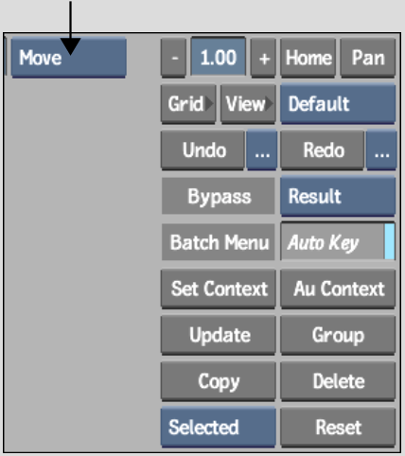Viewport: 405px width, 456px height.
Task: Open the Move mode dropdown
Action: (69, 58)
